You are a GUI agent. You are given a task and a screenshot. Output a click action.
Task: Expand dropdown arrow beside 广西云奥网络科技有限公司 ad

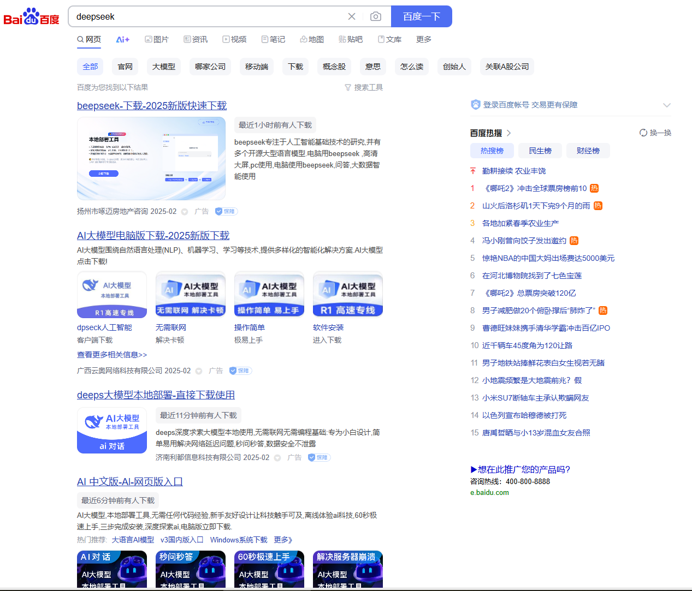coord(199,371)
